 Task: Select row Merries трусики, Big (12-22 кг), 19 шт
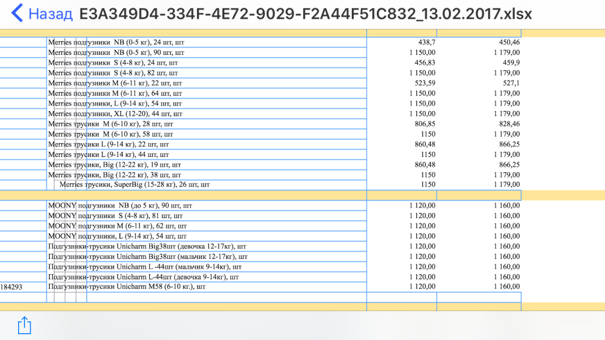[x=115, y=165]
